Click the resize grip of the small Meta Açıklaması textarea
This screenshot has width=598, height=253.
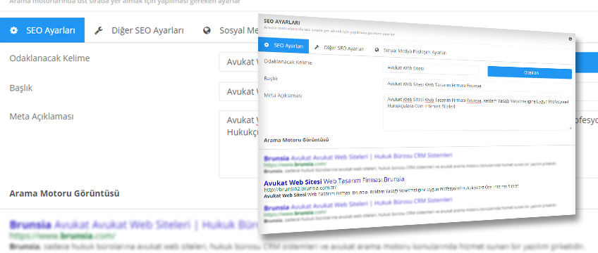pyautogui.click(x=570, y=129)
